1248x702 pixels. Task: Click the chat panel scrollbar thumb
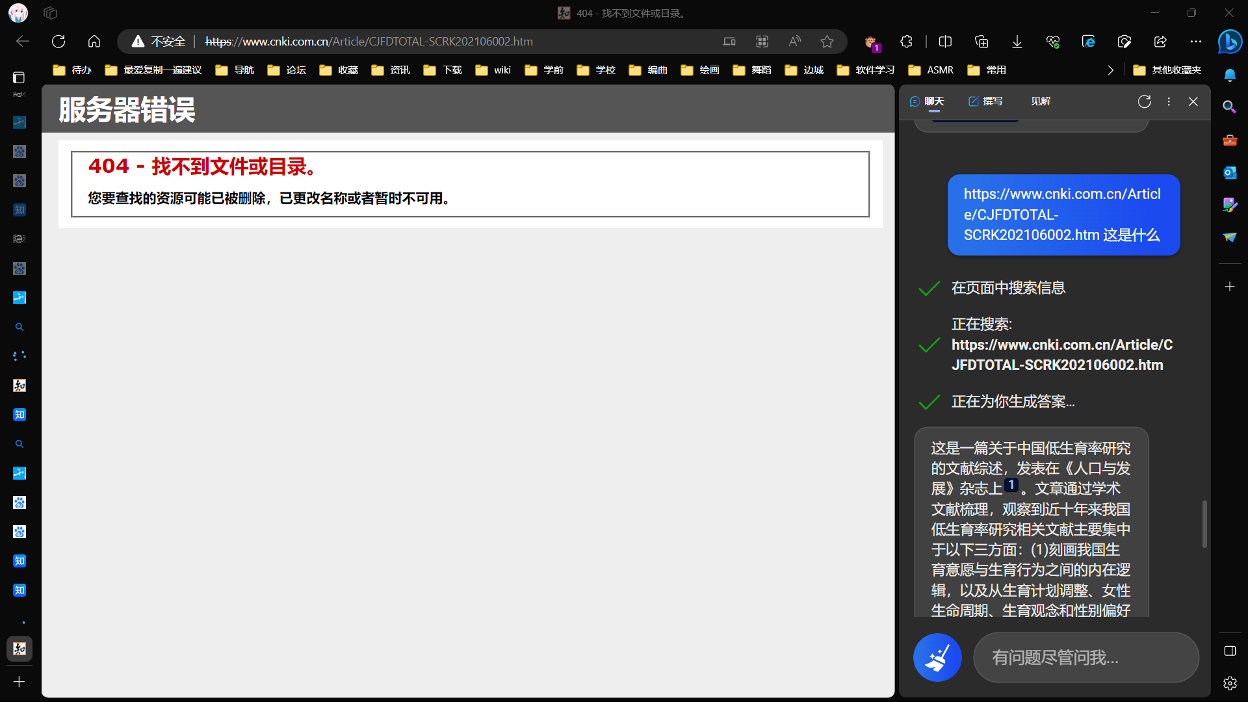pyautogui.click(x=1204, y=523)
